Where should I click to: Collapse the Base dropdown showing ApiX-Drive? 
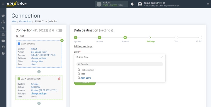(120, 57)
